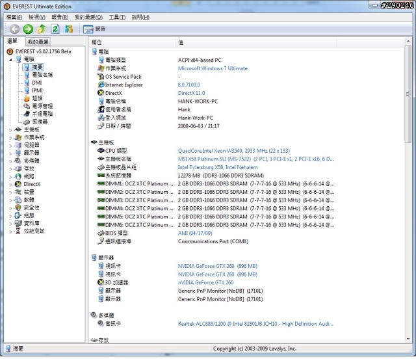Screen dimensions: 416x359
Task: Click the CPU 類型 chip icon
Action: (101, 150)
